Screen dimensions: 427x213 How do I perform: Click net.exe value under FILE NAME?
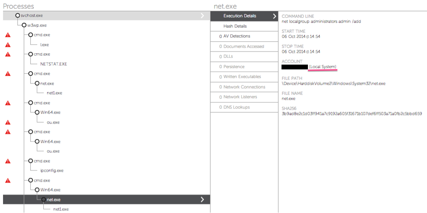(x=288, y=99)
